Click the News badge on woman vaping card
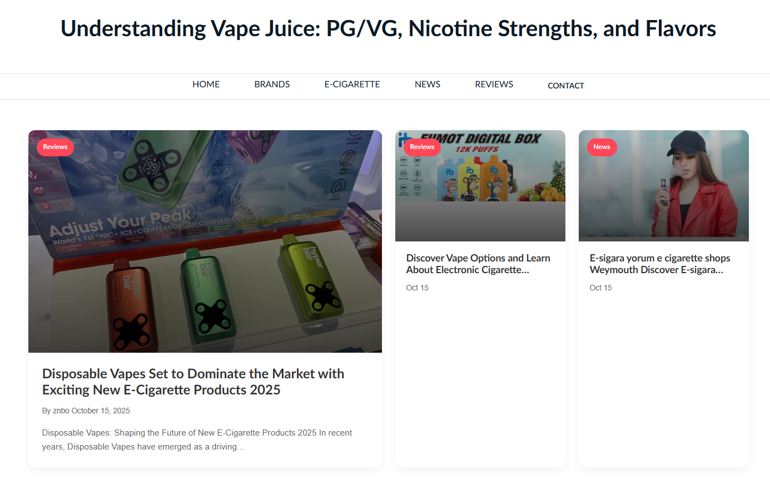Viewport: 770px width, 479px height. (x=602, y=147)
